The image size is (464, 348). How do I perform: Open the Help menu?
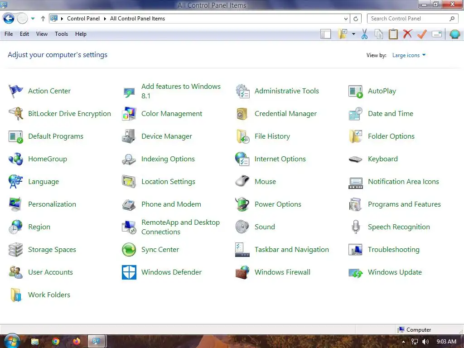click(x=81, y=34)
